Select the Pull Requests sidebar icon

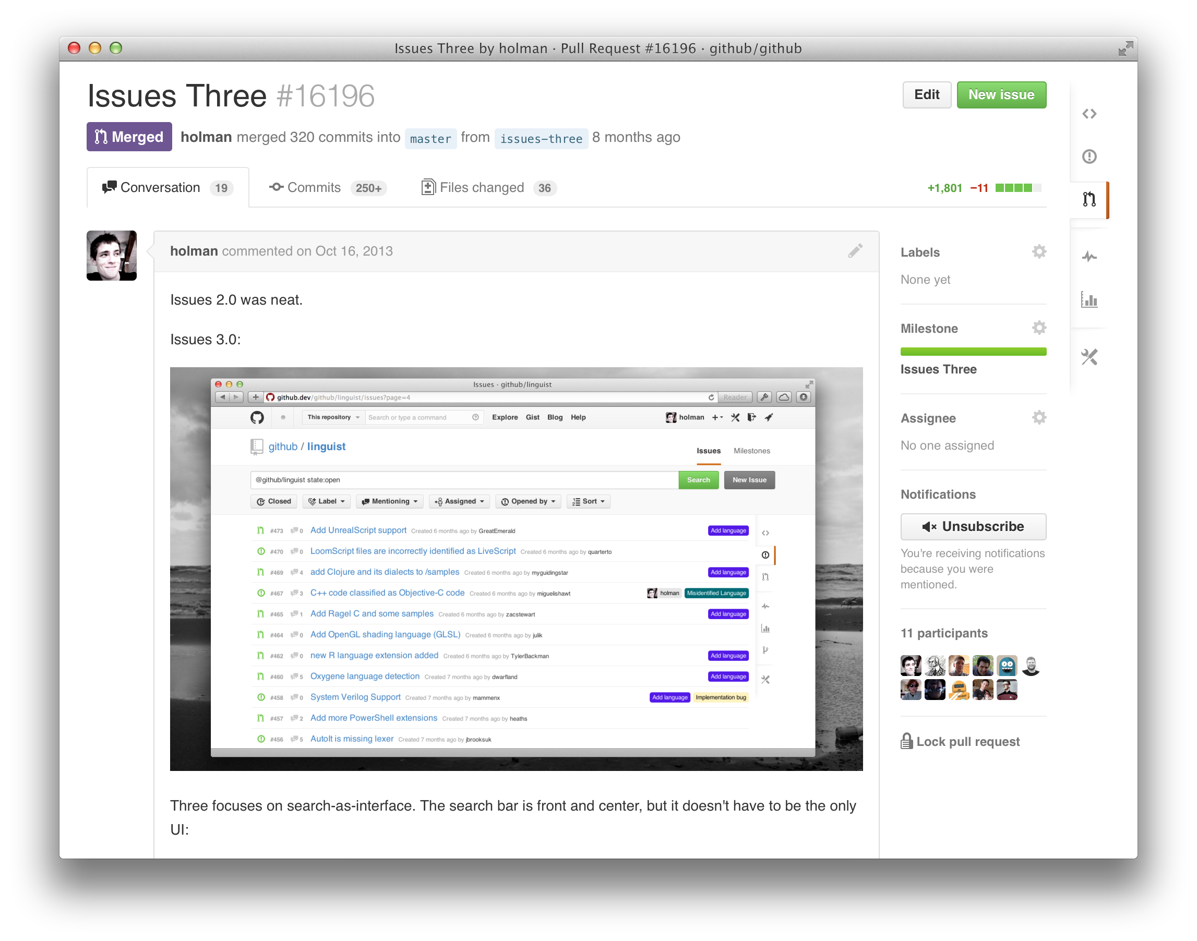point(1089,199)
